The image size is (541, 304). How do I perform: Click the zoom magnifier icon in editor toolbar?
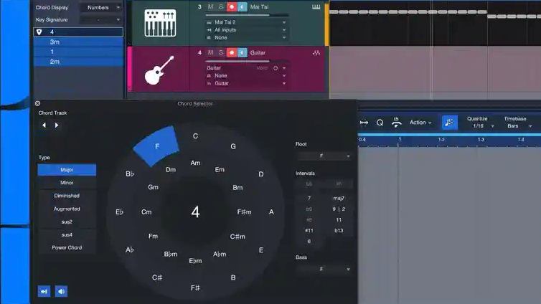click(380, 123)
